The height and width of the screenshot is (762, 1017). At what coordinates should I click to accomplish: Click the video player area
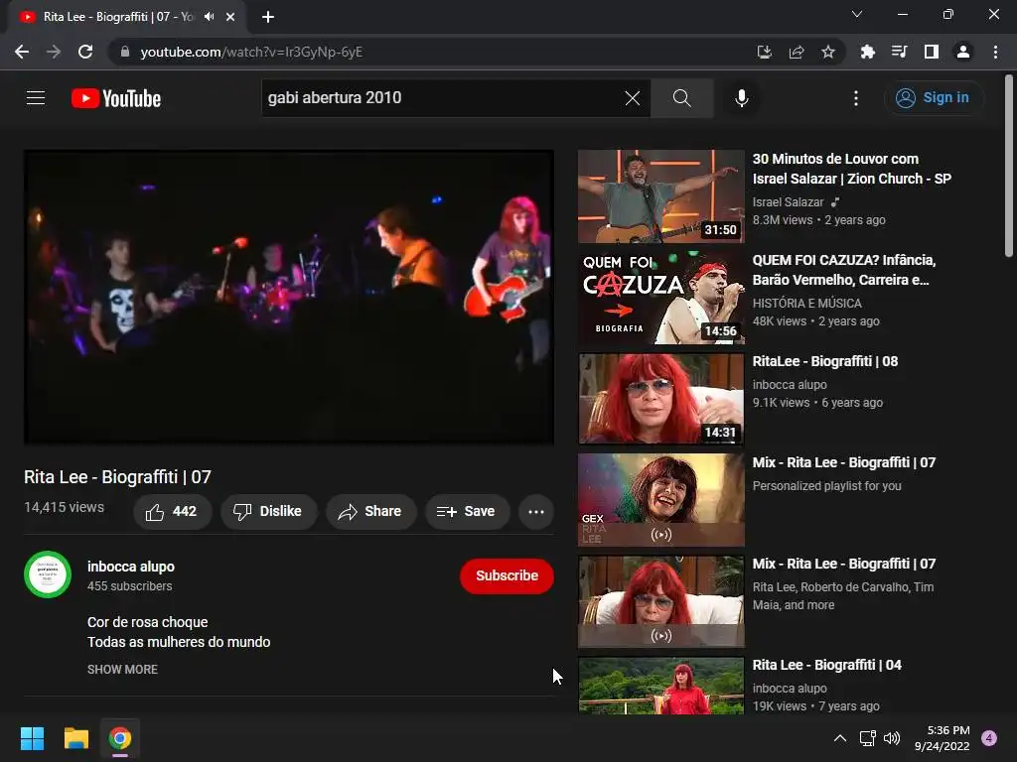[289, 297]
